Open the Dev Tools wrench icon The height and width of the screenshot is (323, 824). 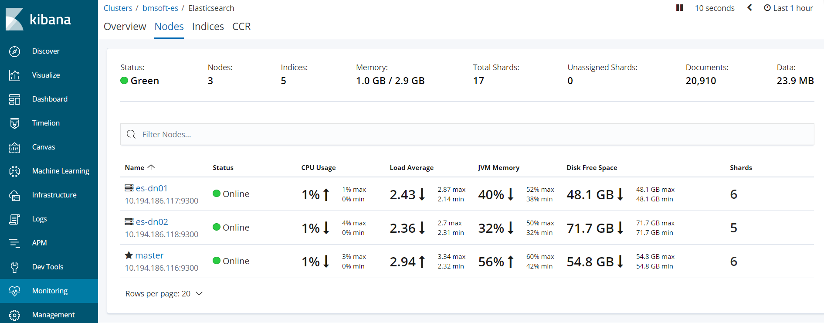pos(14,267)
